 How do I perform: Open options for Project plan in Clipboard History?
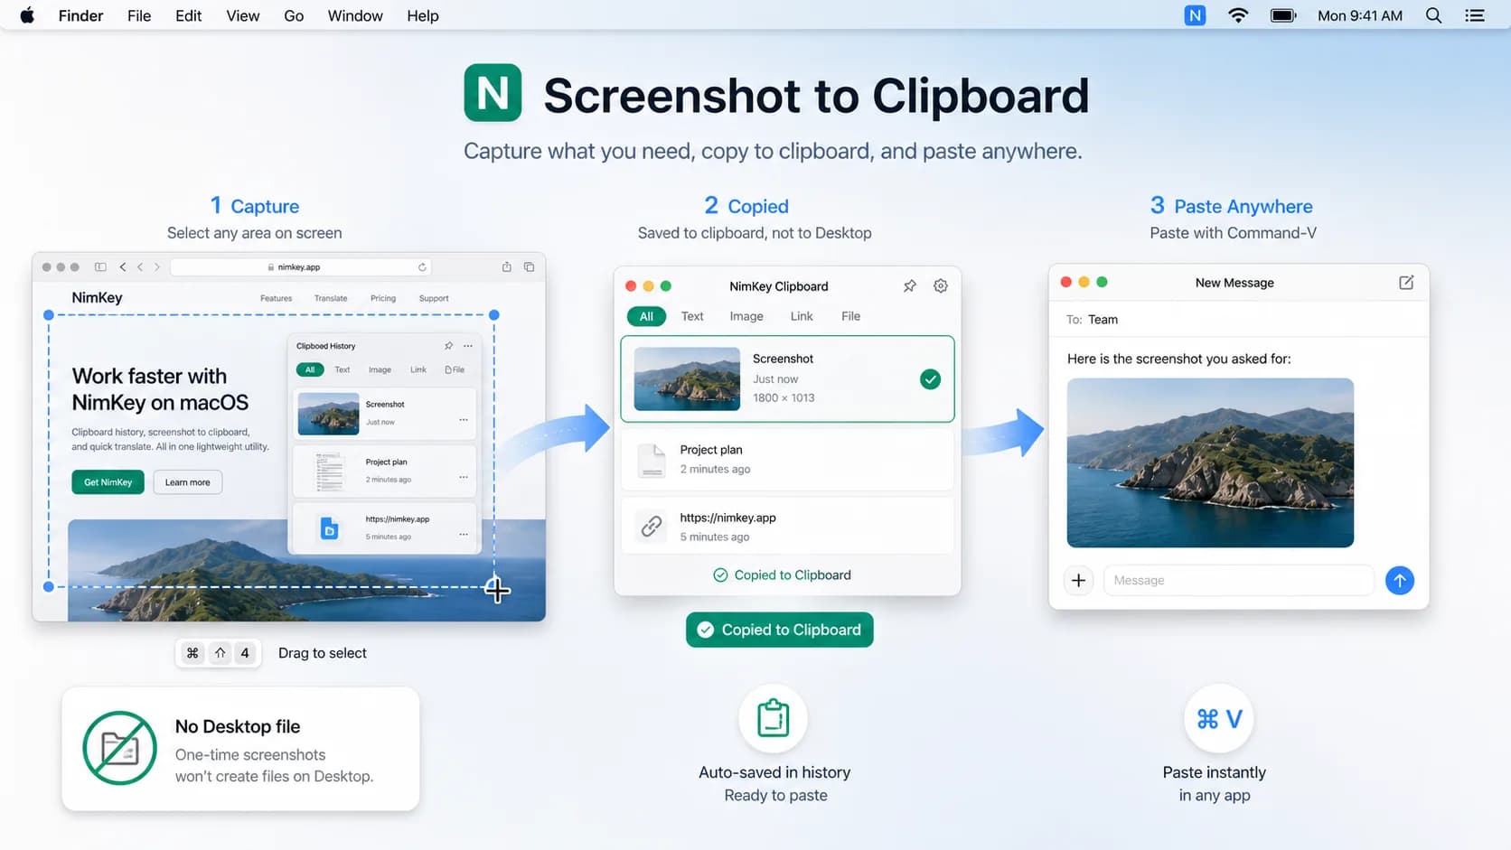coord(464,477)
